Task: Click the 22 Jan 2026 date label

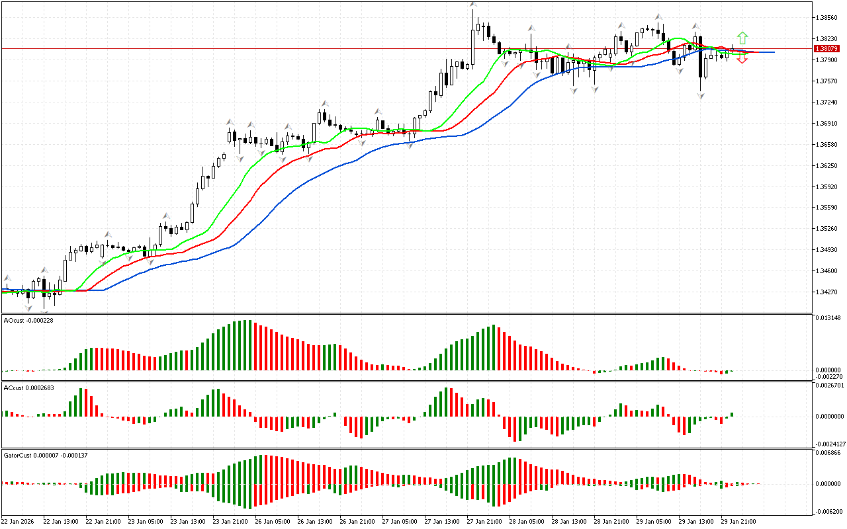Action: tap(19, 521)
